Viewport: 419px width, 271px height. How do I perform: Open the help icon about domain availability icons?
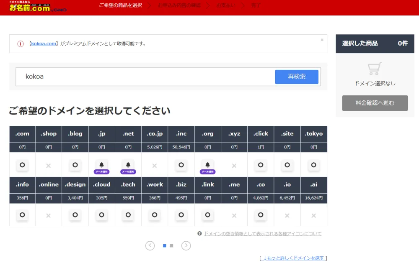pos(199,234)
